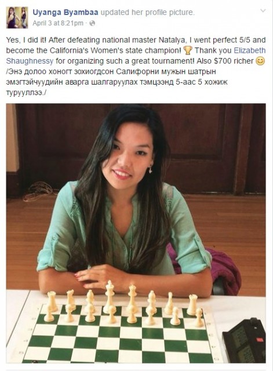Click the rightmost white rook piece
Screen dimensions: 273x371
tap(192, 305)
